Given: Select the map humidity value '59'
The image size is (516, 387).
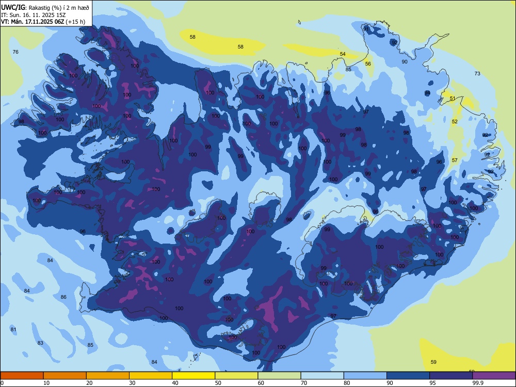Looking at the screenshot, I should coord(433,362).
